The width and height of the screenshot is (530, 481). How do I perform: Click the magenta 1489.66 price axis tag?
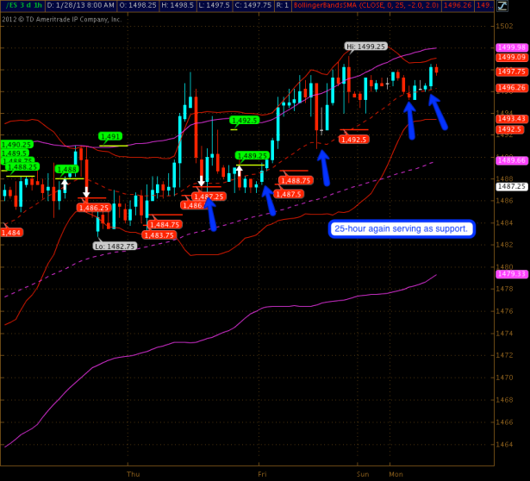click(x=512, y=159)
